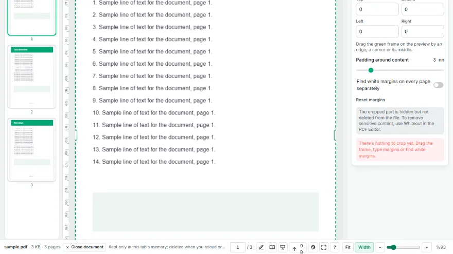Click the left edge handle of the crop frame

pyautogui.click(x=76, y=135)
